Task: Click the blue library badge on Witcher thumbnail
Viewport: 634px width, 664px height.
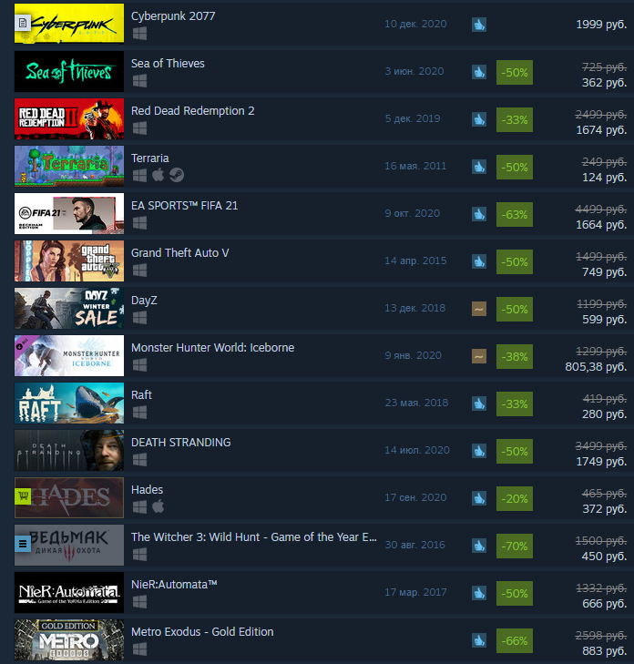Action: point(24,544)
